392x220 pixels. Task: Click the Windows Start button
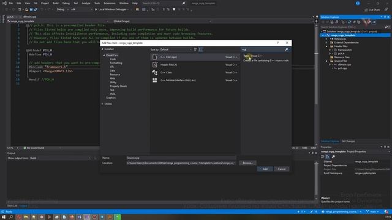click(4, 217)
